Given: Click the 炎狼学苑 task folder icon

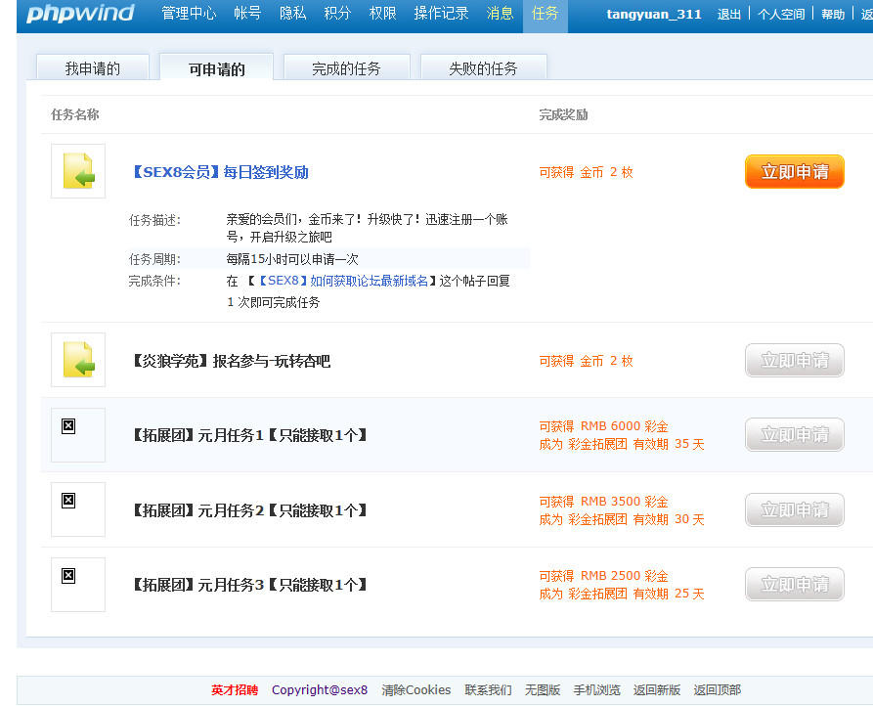Looking at the screenshot, I should tap(78, 360).
